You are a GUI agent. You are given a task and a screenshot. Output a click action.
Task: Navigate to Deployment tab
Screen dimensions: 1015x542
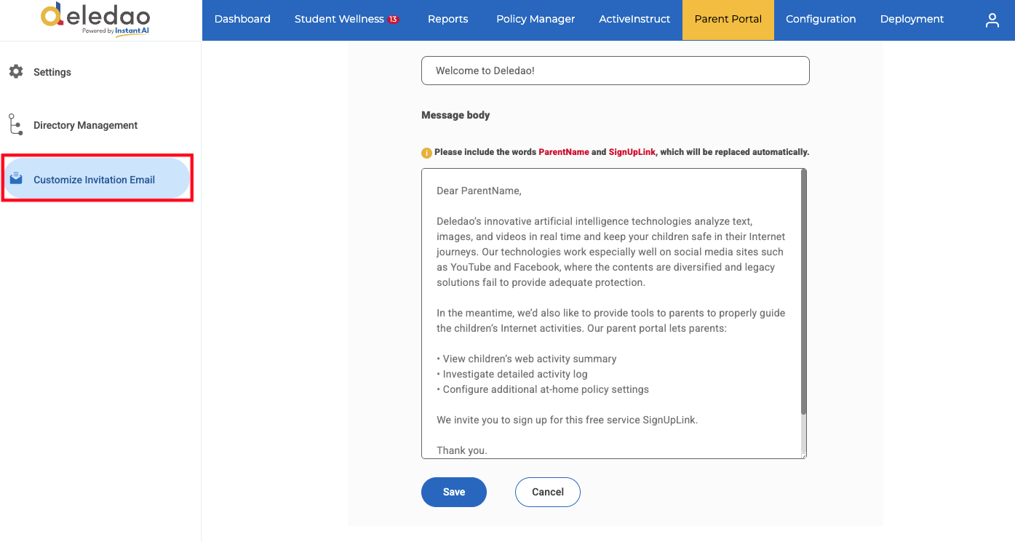pos(912,20)
